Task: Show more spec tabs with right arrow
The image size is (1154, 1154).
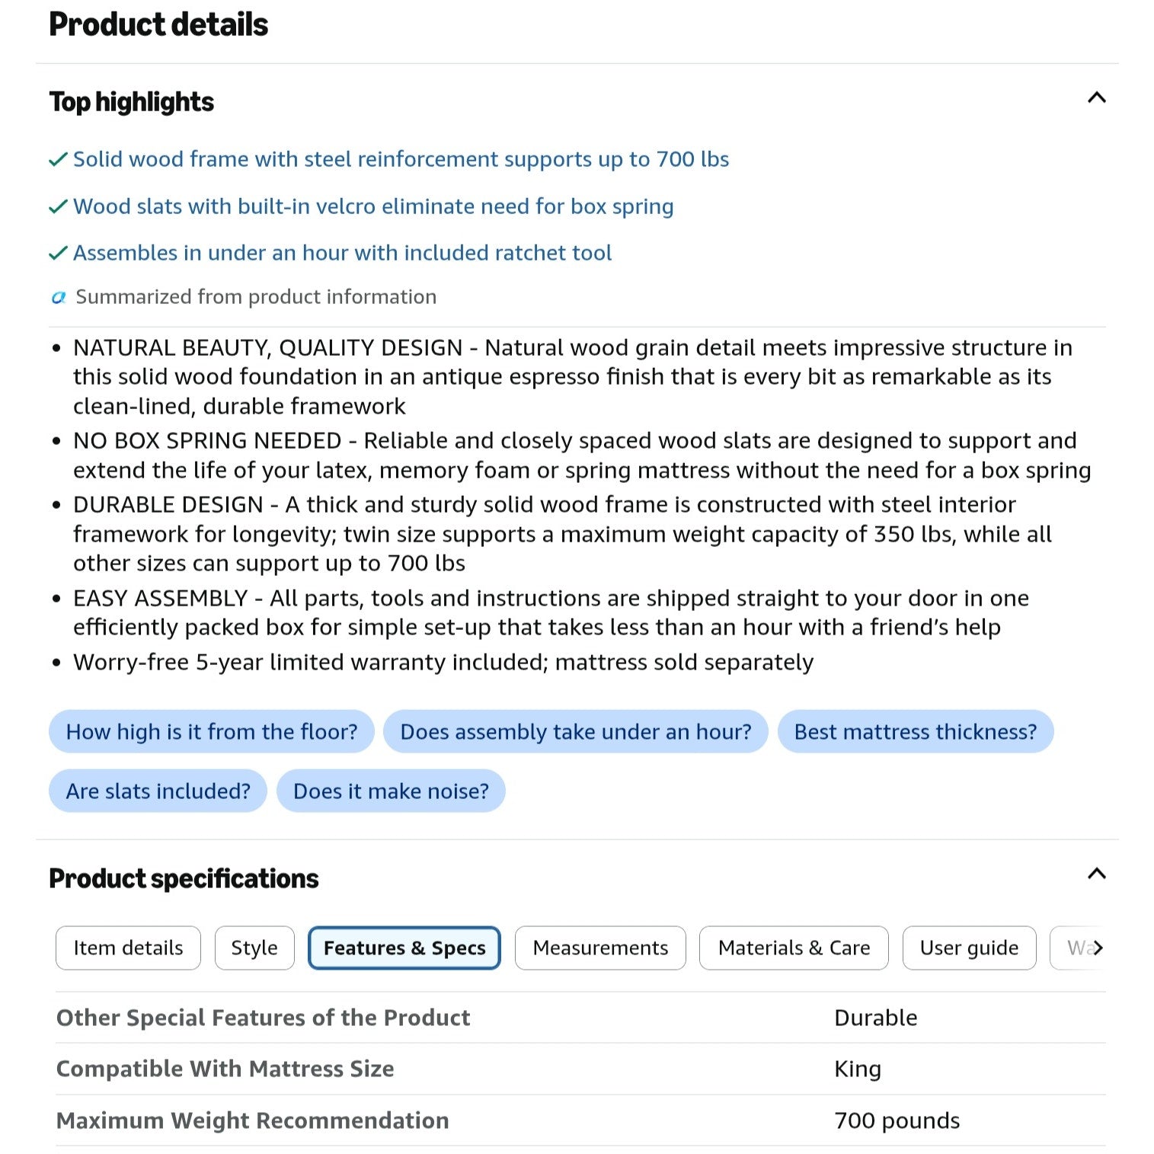Action: click(x=1098, y=948)
